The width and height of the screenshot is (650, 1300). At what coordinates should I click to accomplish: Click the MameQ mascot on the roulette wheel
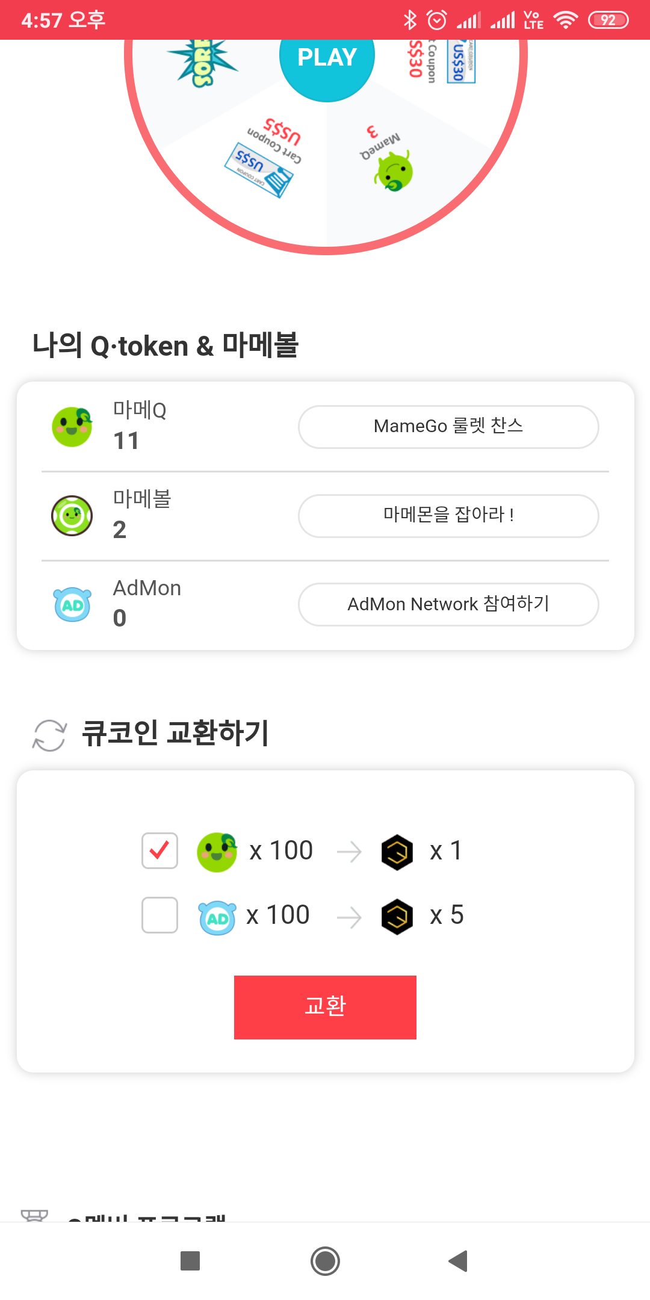(x=394, y=172)
